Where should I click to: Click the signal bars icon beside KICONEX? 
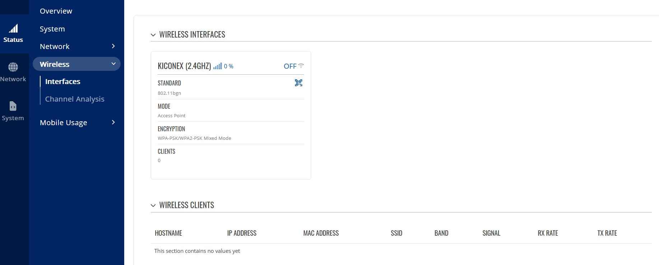pyautogui.click(x=218, y=66)
